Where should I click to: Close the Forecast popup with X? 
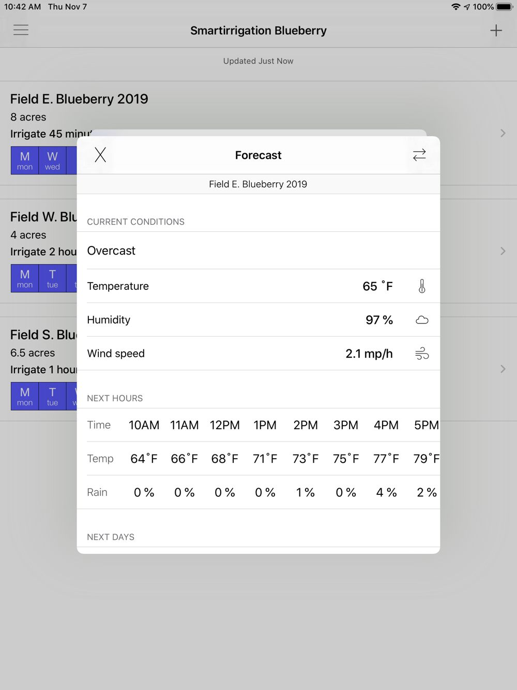coord(100,155)
